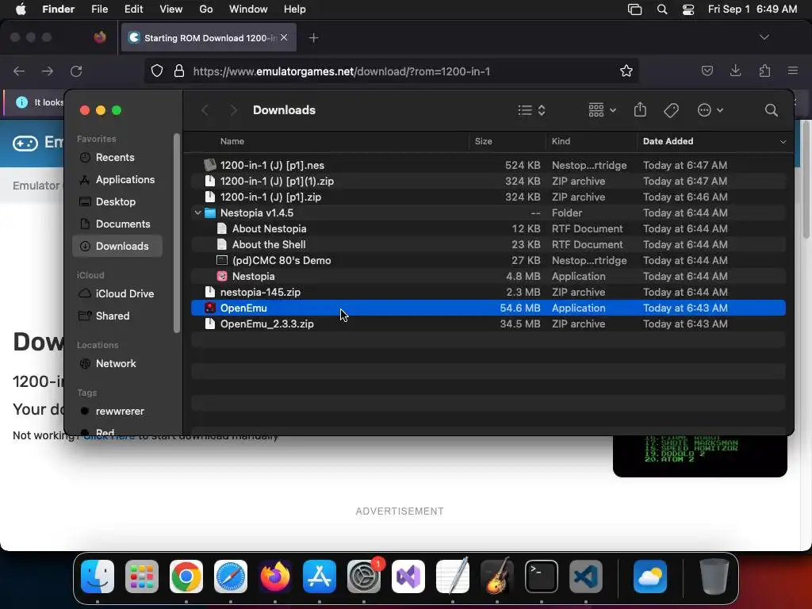Open the Window menu
This screenshot has height=609, width=812.
coord(248,10)
